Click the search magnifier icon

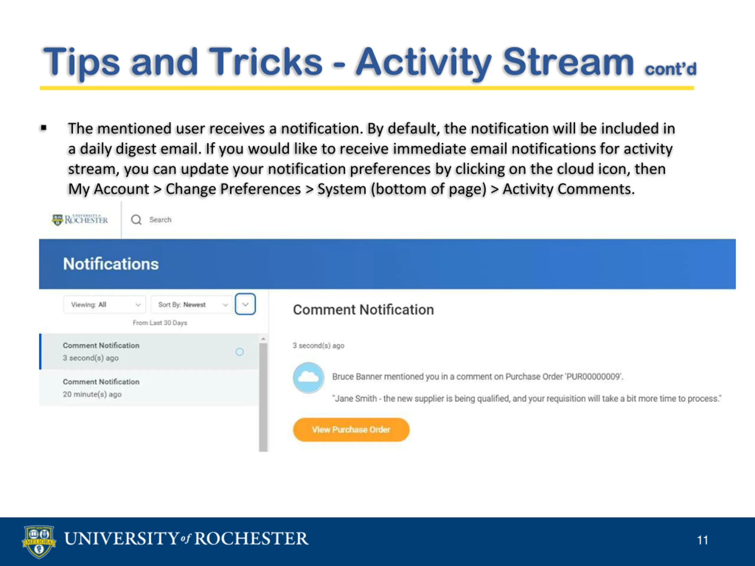pos(136,220)
